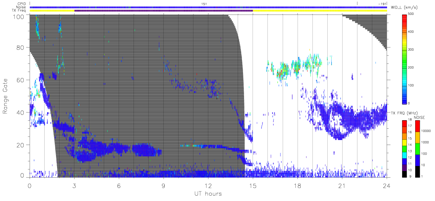Image resolution: width=435 pixels, height=201 pixels.
Task: Pick the purple 10 MHz TX FRQ swatch
Action: 404,168
